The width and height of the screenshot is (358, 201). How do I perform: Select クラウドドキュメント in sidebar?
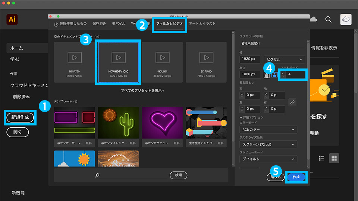tap(29, 85)
